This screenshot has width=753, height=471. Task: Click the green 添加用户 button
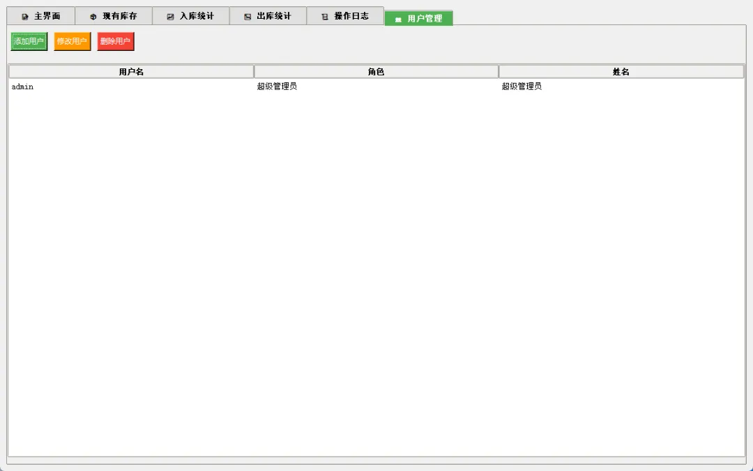tap(29, 41)
